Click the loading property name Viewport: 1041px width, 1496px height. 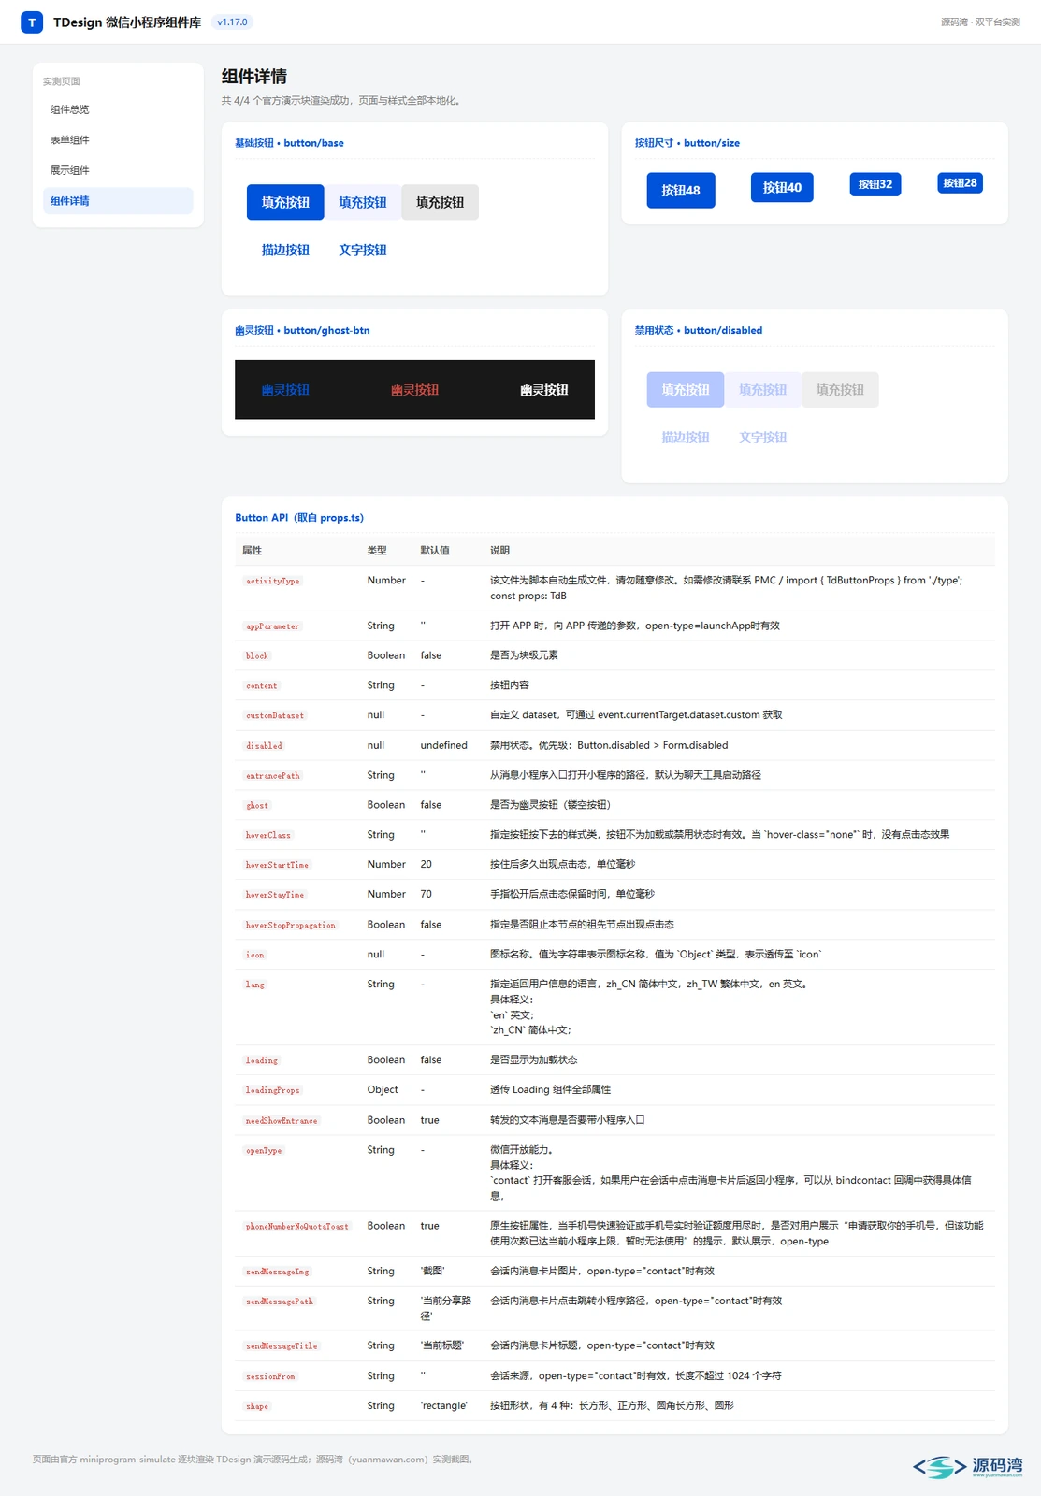pyautogui.click(x=262, y=1060)
